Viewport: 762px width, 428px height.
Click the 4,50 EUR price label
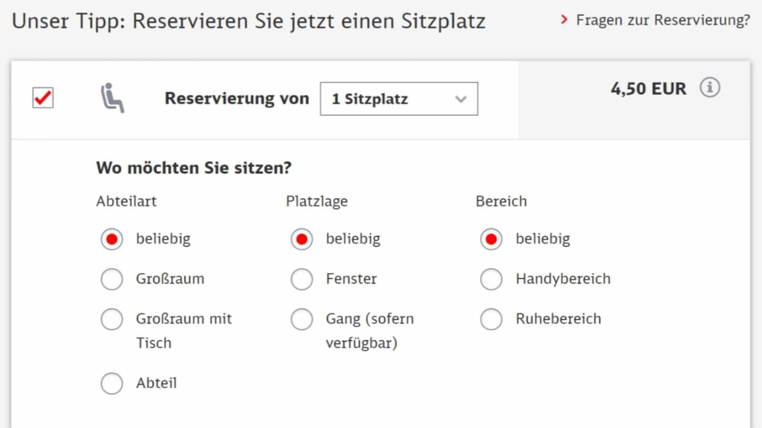[x=649, y=88]
